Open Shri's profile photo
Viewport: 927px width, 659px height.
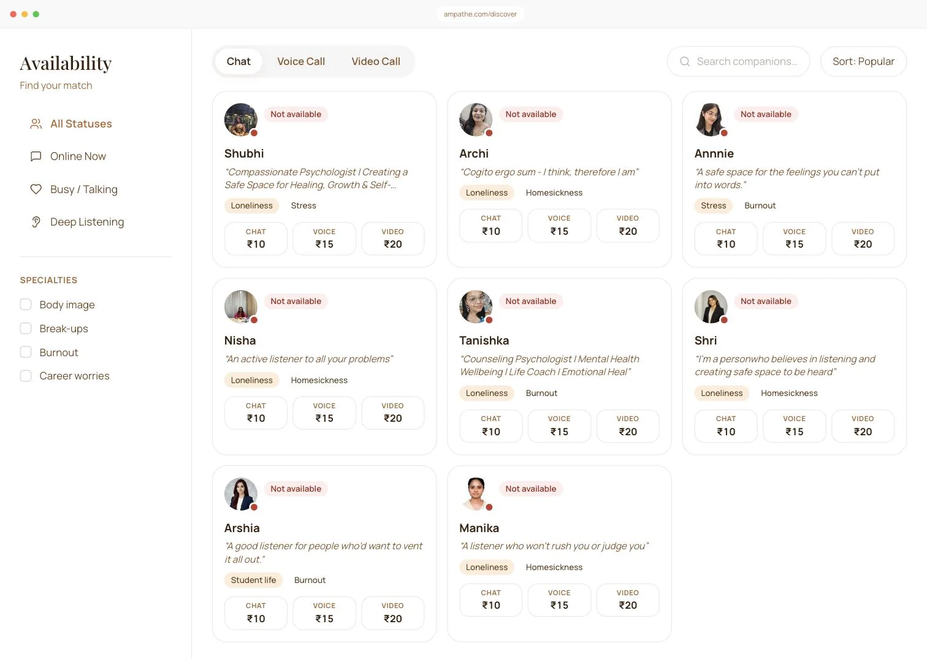[711, 307]
